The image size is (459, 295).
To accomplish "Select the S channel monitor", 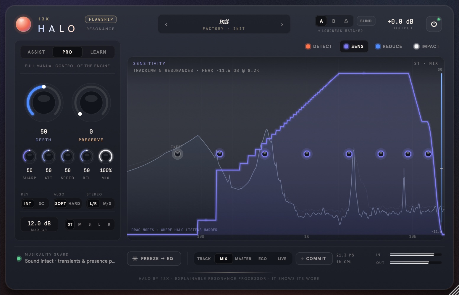I will (90, 225).
